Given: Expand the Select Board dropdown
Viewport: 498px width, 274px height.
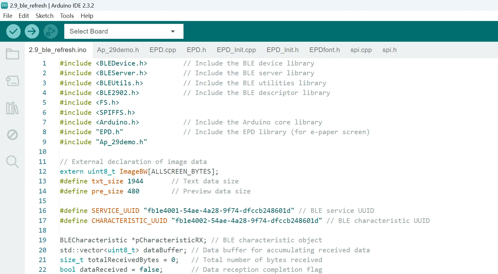Looking at the screenshot, I should (x=124, y=31).
